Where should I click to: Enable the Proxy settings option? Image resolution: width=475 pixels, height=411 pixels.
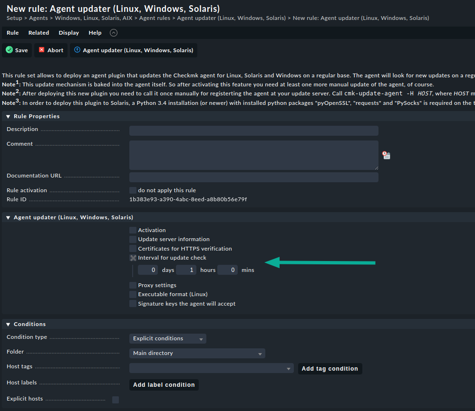click(x=133, y=285)
